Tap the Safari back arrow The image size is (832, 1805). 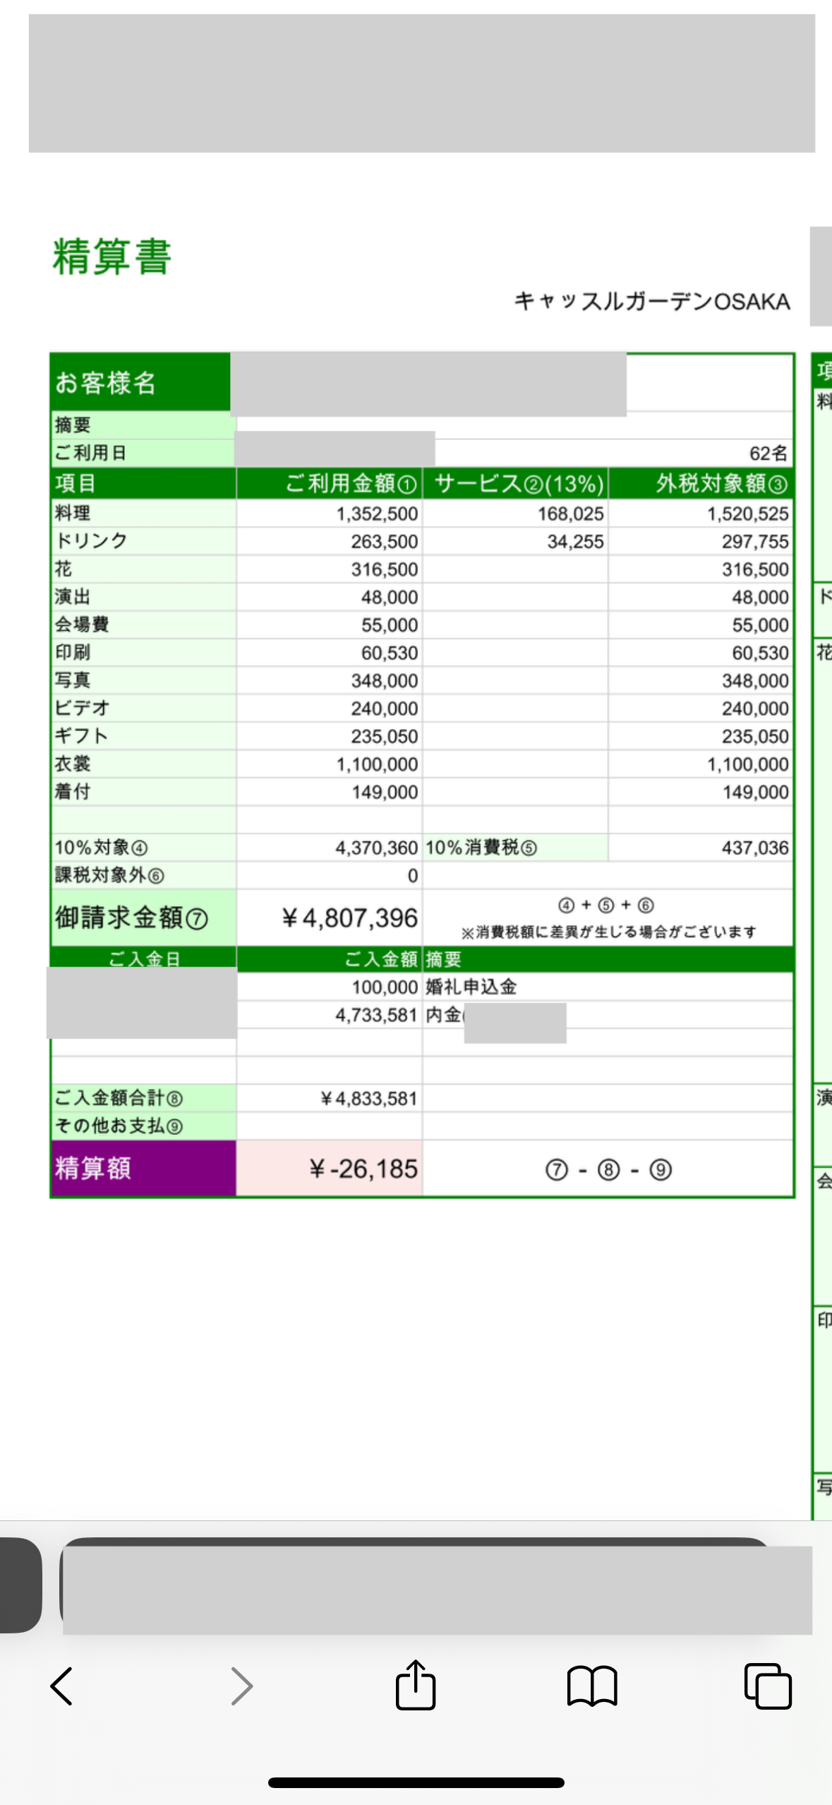[62, 1686]
